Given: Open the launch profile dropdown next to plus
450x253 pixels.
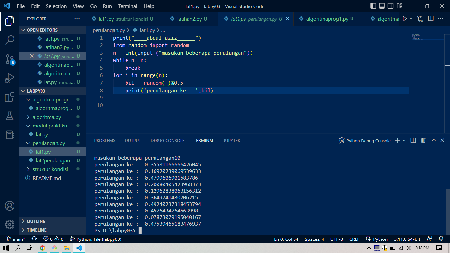Looking at the screenshot, I should point(404,141).
